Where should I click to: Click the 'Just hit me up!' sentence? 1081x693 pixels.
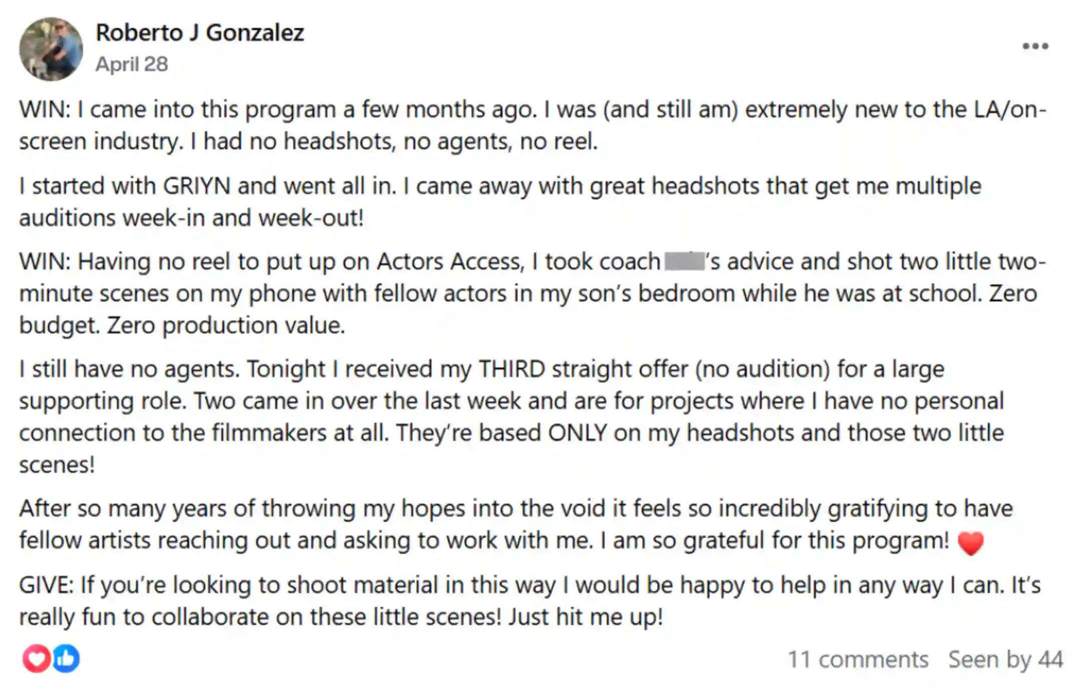coord(586,617)
